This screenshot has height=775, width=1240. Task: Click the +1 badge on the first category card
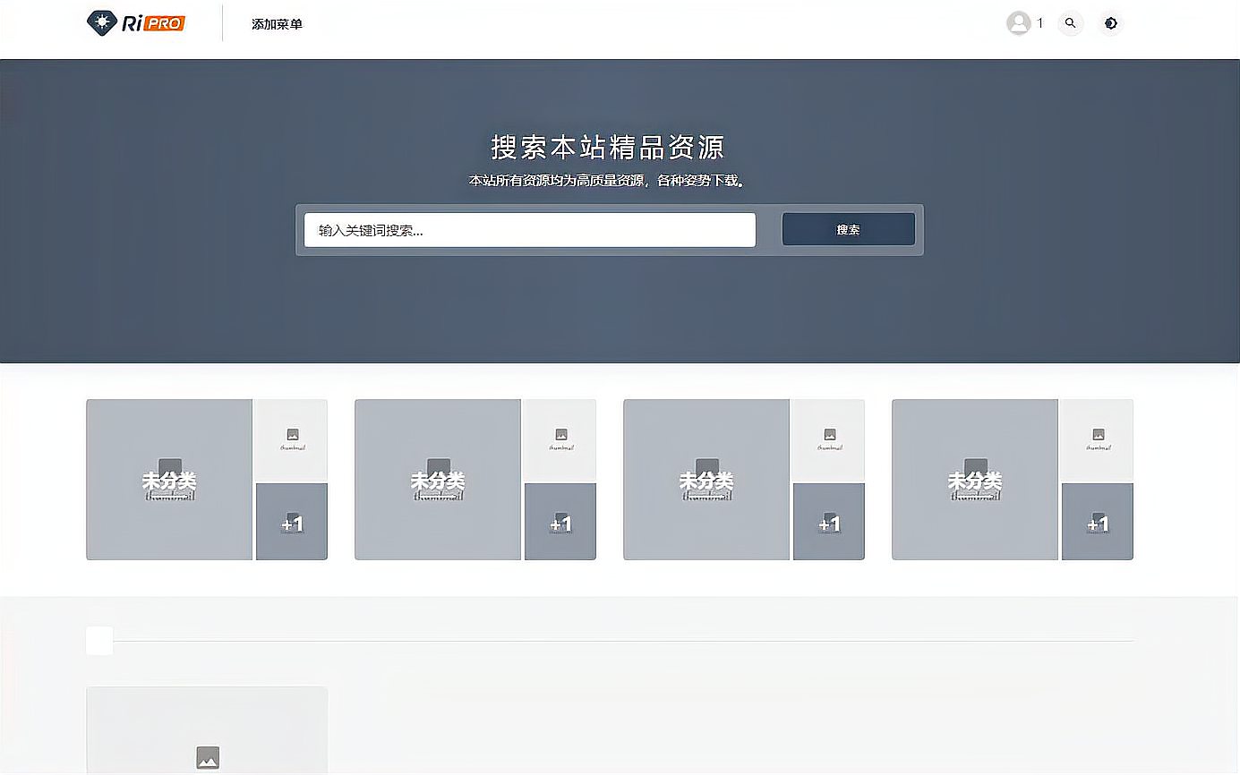coord(292,522)
